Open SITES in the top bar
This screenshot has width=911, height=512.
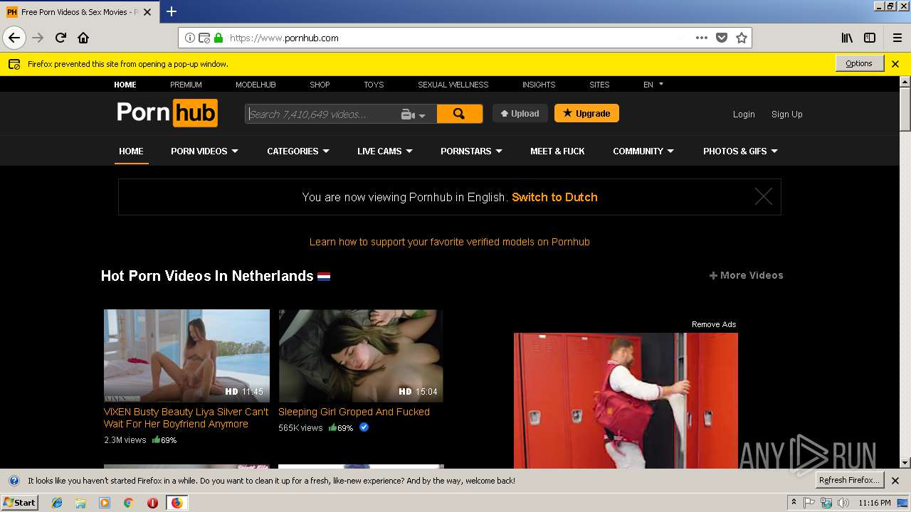(599, 85)
